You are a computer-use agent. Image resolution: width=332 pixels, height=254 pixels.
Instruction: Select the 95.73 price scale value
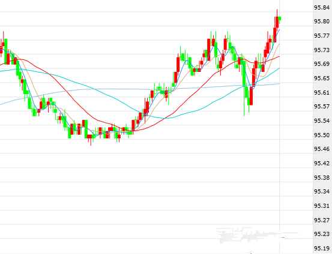(x=322, y=50)
